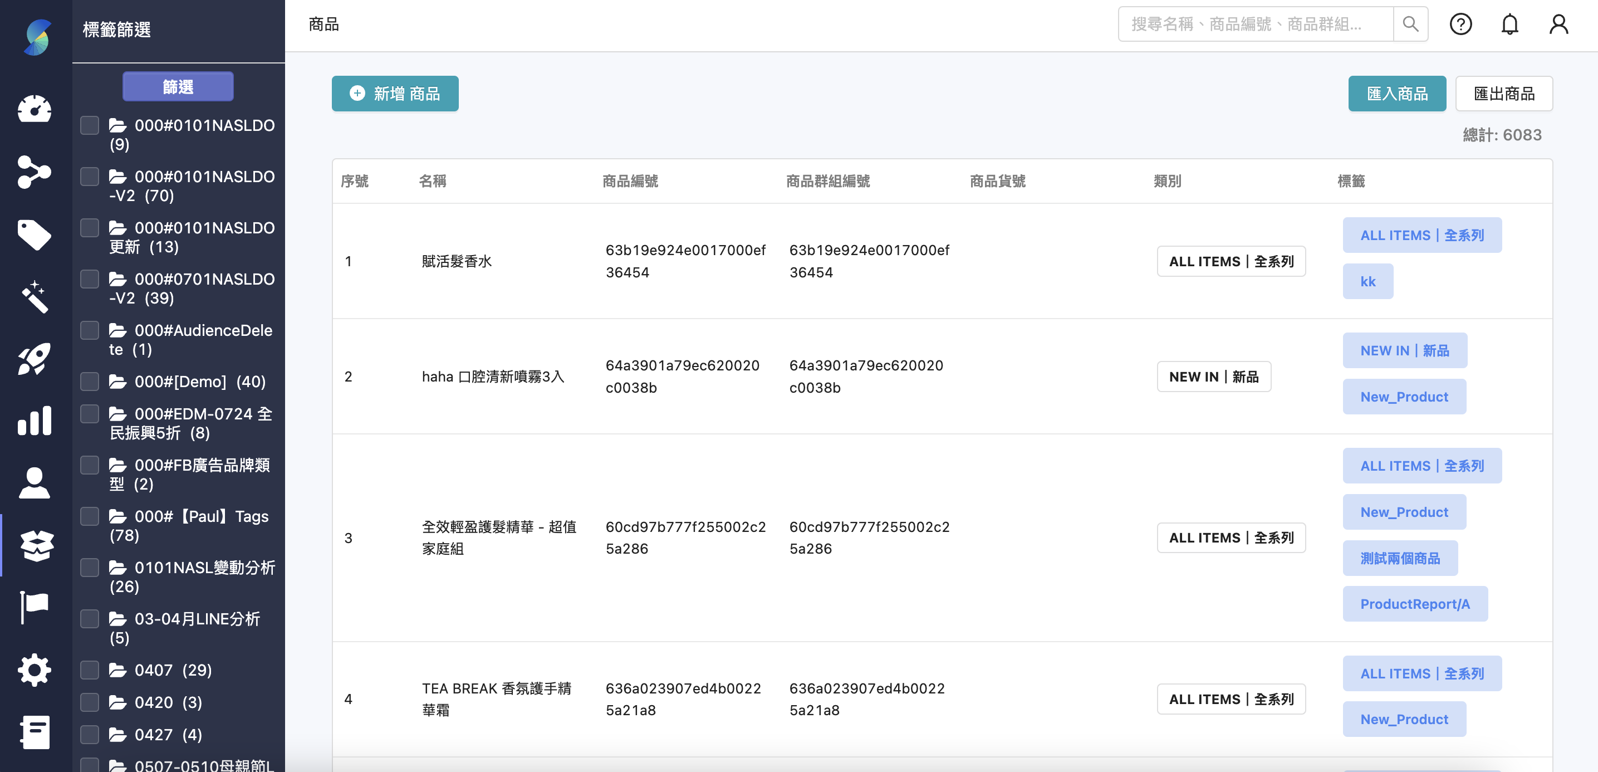1598x772 pixels.
Task: Select the audience sharing icon in sidebar
Action: [x=34, y=172]
